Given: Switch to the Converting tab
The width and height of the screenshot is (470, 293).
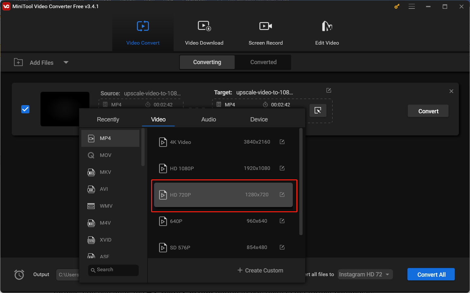Looking at the screenshot, I should tap(207, 62).
